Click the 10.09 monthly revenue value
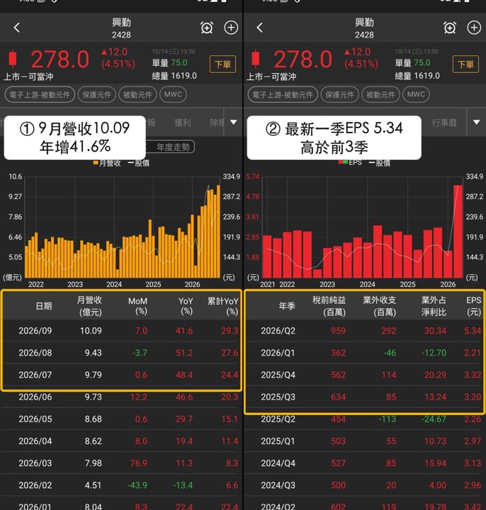Screen dimensions: 486x510 point(91,331)
